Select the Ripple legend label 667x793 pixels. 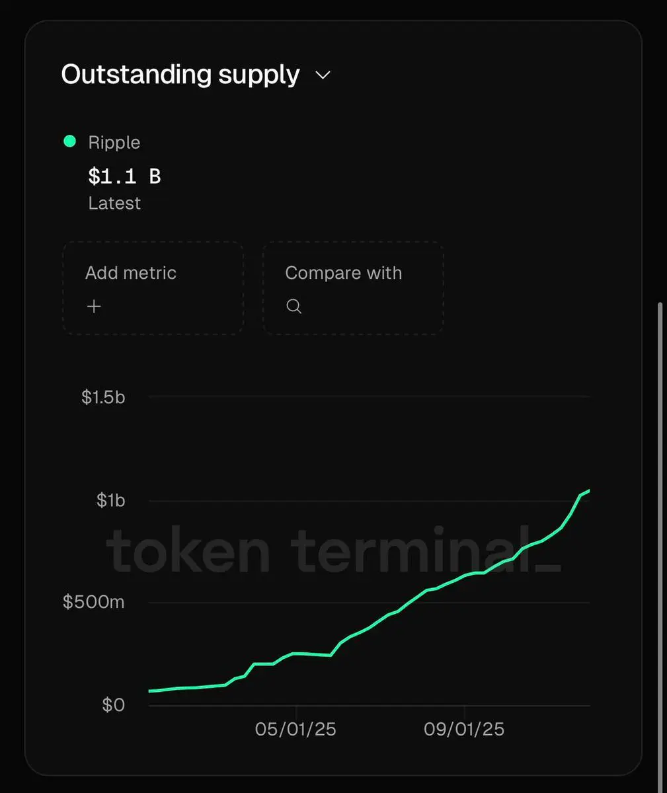[114, 142]
